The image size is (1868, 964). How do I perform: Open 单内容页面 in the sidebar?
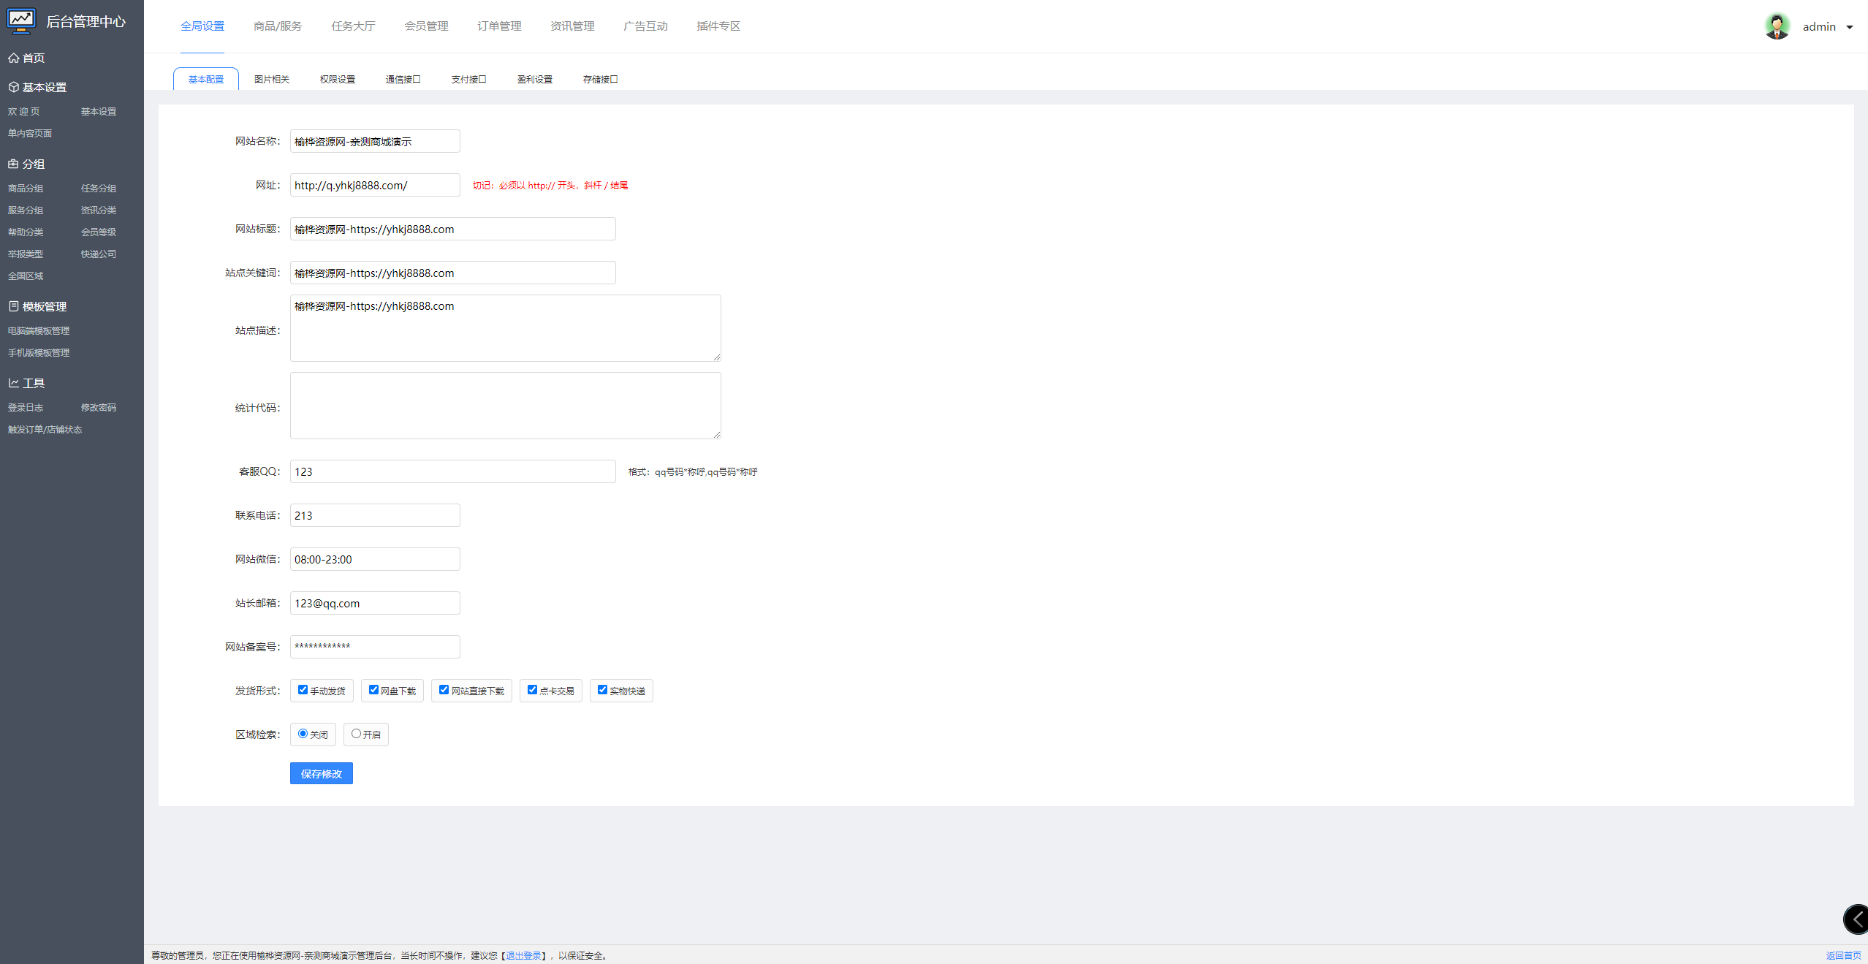30,133
